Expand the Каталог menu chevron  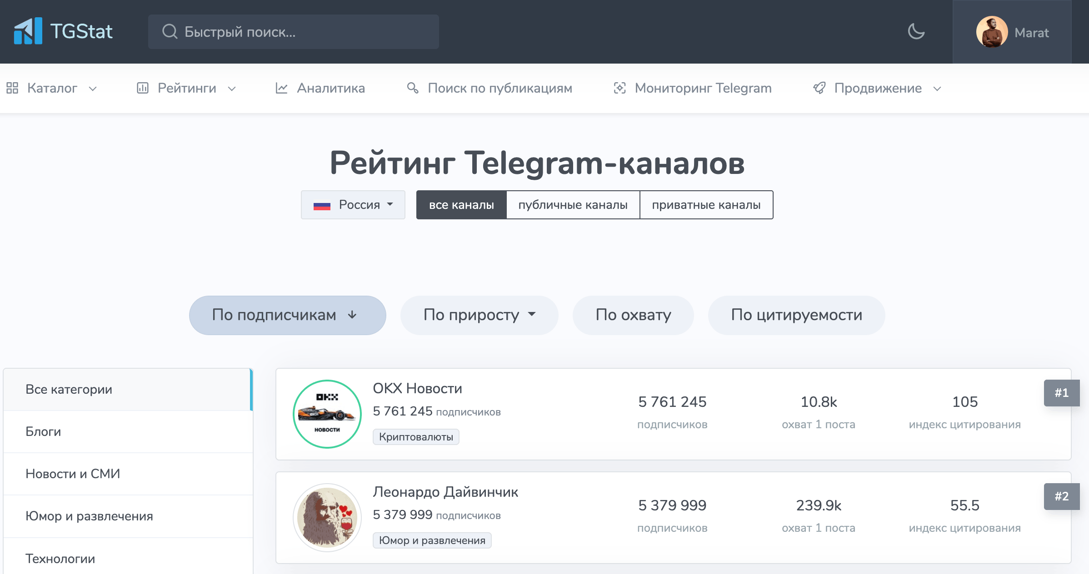click(x=93, y=89)
